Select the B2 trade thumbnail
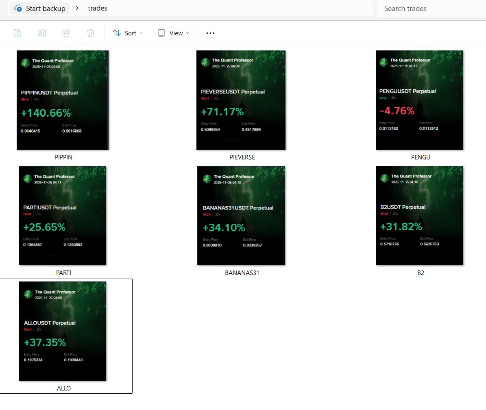Viewport: 486px width, 410px height. coord(419,216)
